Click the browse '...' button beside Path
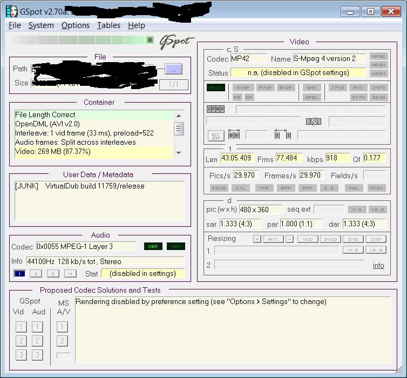The width and height of the screenshot is (407, 378). [x=173, y=69]
